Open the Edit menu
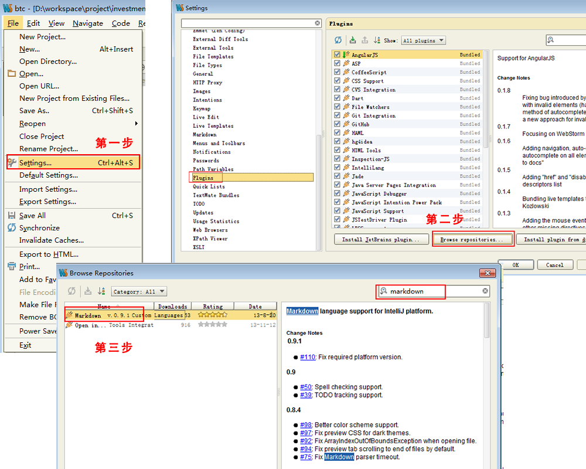Screen dimensions: 586x469 tap(33, 23)
